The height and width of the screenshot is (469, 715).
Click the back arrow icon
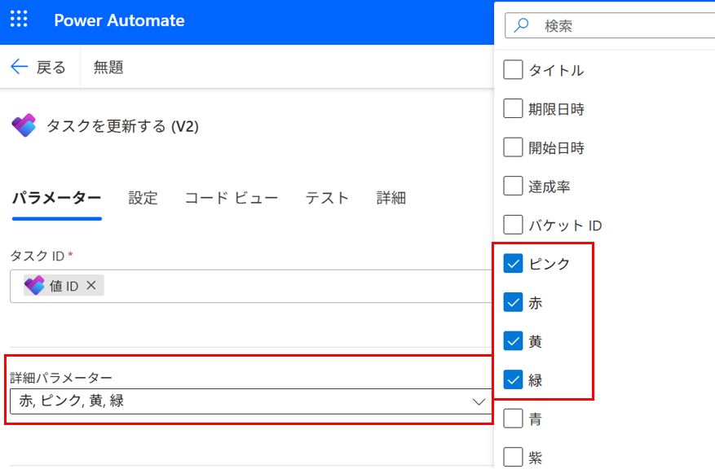coord(19,67)
